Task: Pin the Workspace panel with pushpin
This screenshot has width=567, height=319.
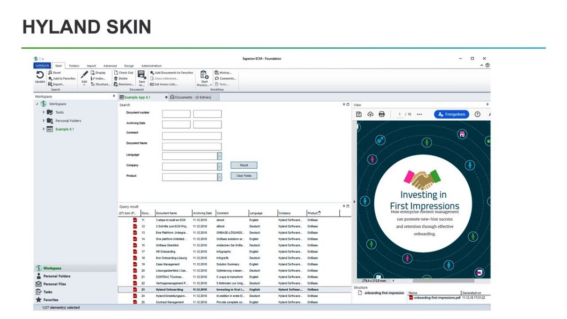Action: [113, 96]
